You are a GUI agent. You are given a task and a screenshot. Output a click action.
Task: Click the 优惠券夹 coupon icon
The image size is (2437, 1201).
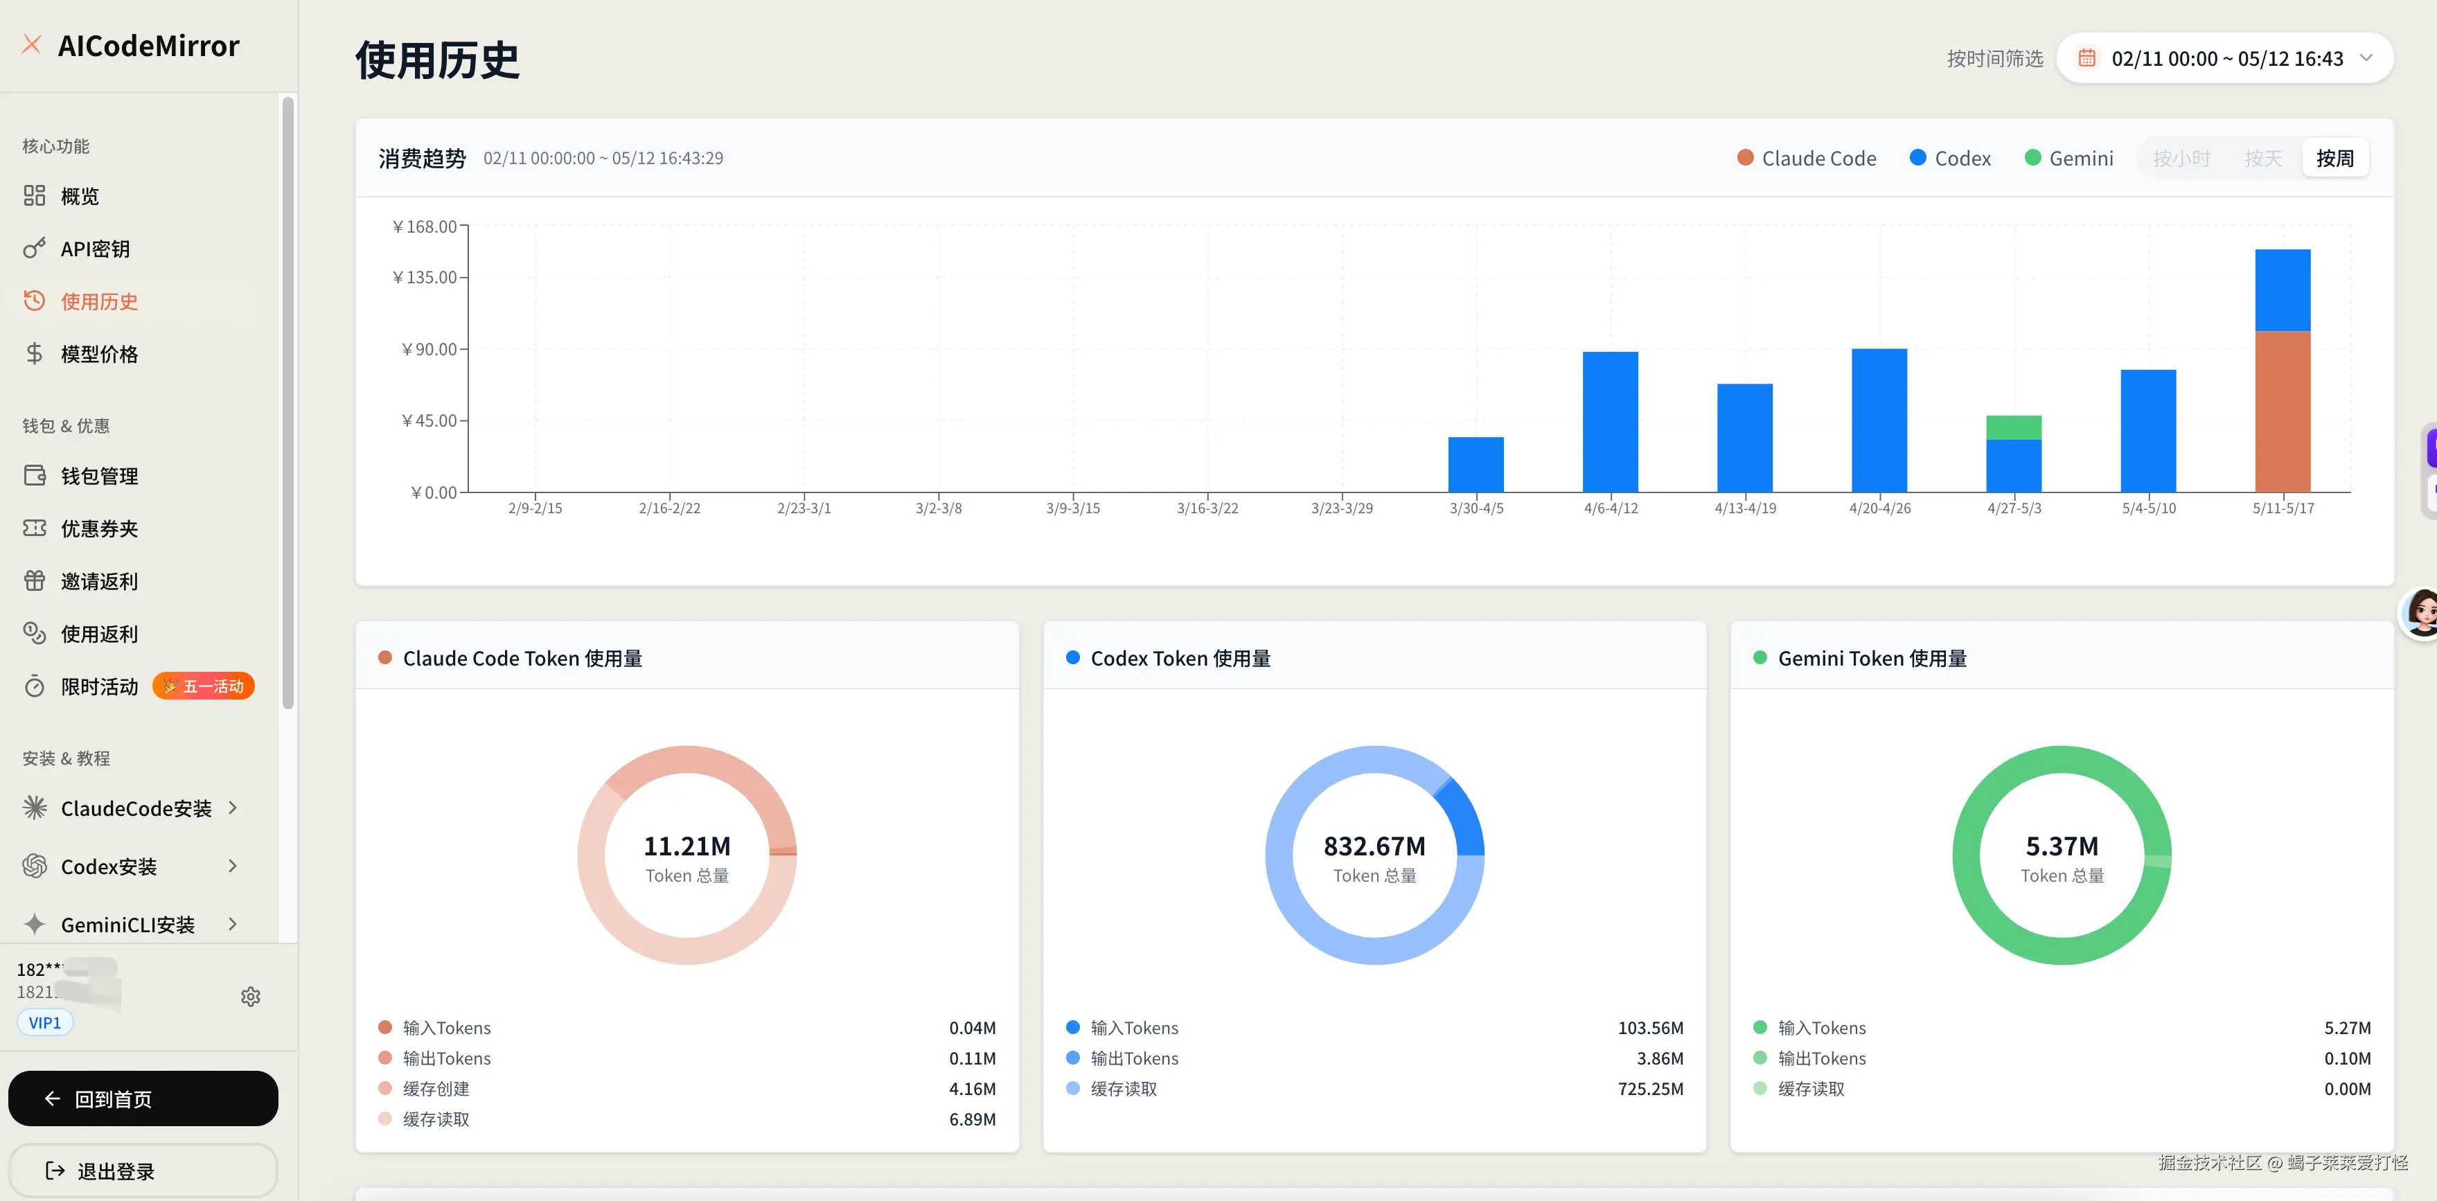[34, 528]
